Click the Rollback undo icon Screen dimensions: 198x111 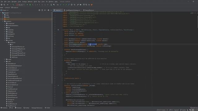pyautogui.click(x=75, y=5)
